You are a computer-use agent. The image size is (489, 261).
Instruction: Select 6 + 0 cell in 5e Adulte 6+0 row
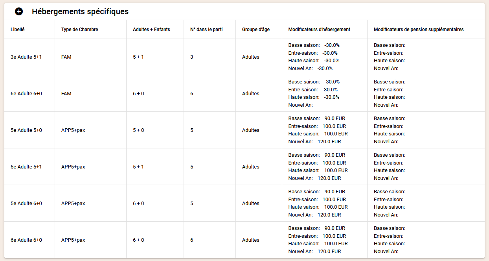tap(138, 204)
